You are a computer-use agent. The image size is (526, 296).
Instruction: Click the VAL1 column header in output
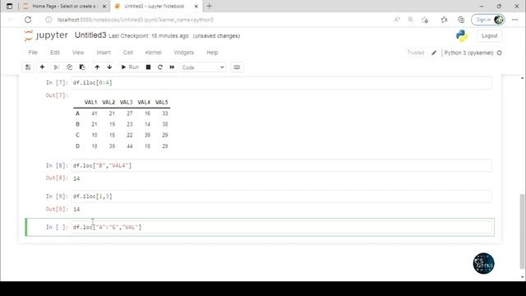tap(90, 102)
